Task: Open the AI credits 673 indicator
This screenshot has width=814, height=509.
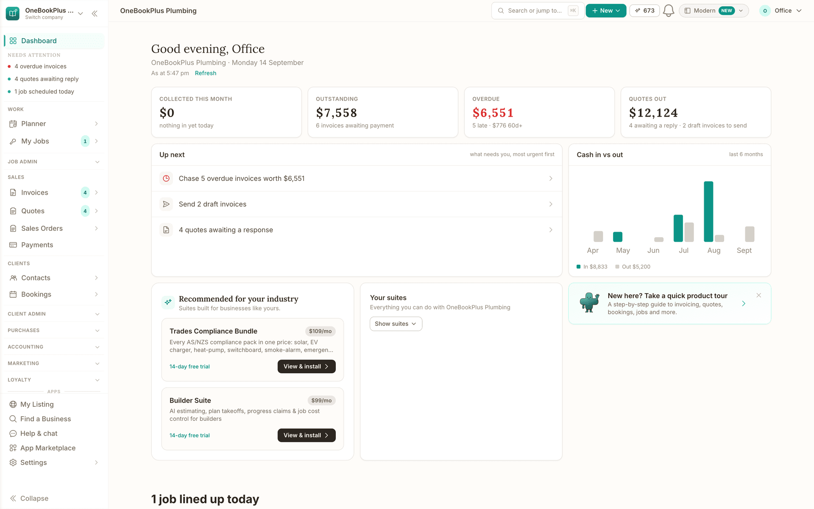Action: pyautogui.click(x=644, y=11)
